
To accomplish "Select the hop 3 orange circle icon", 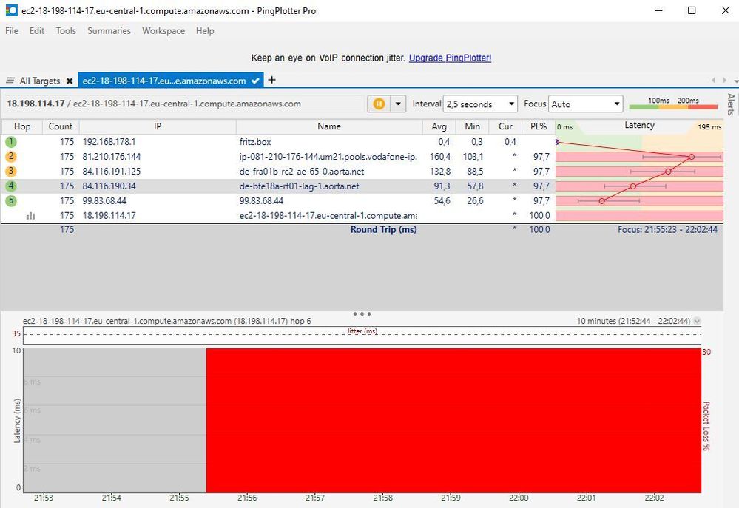I will click(x=11, y=171).
